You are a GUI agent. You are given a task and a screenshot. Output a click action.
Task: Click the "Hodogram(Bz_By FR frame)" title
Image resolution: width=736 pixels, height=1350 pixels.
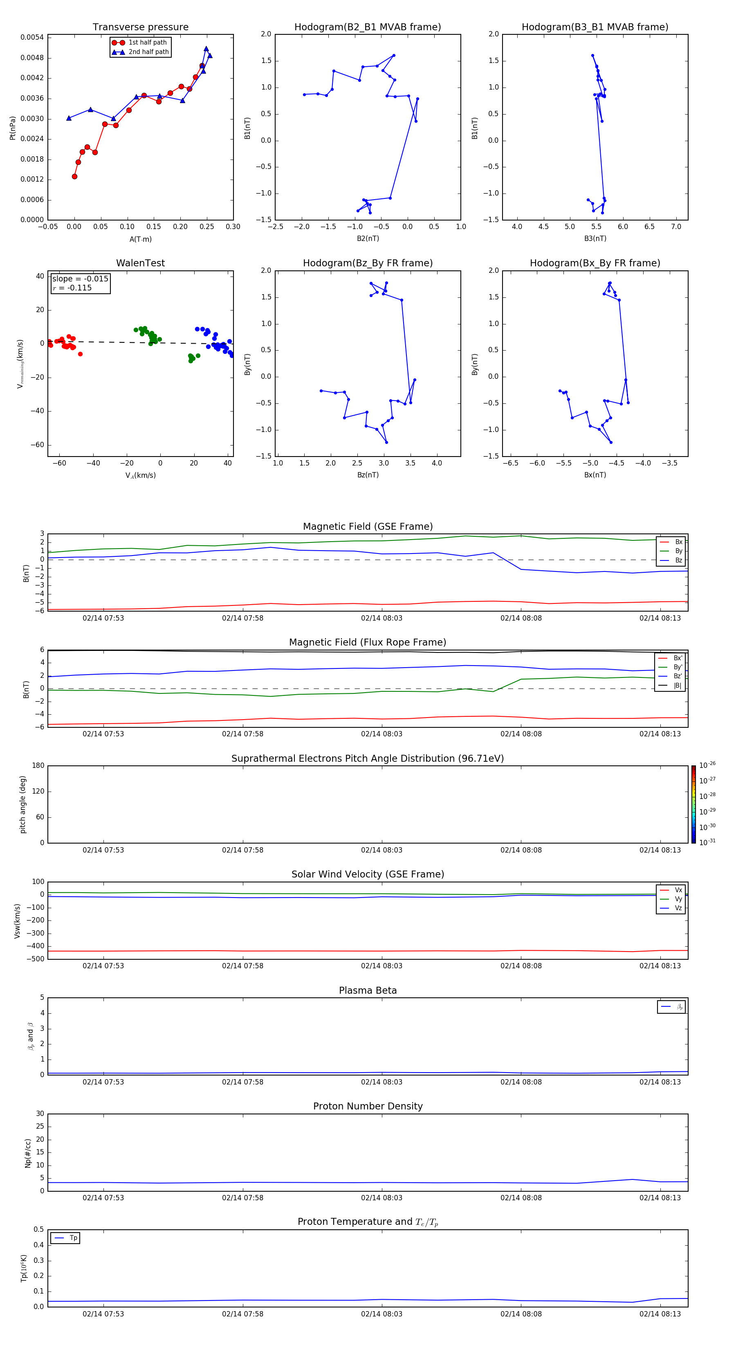pyautogui.click(x=368, y=263)
